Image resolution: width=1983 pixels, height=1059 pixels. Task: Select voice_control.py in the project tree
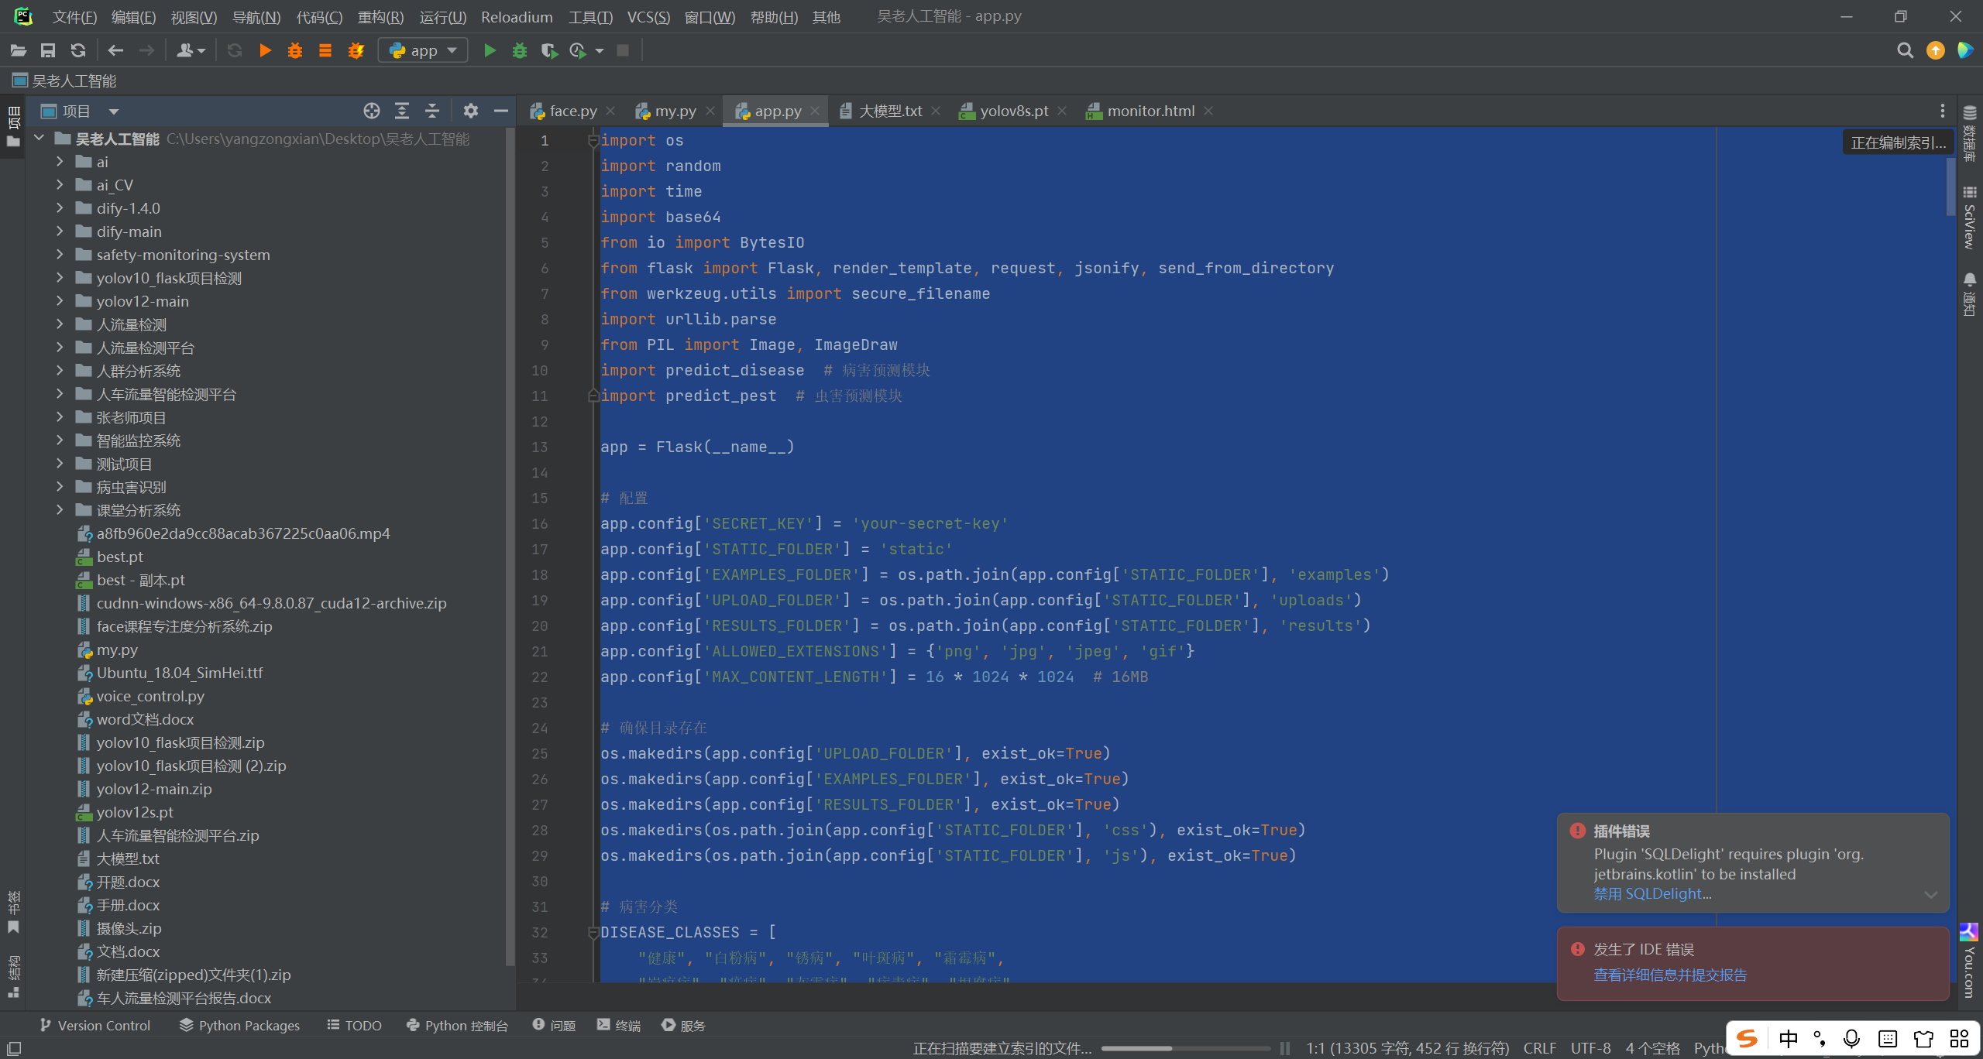150,696
